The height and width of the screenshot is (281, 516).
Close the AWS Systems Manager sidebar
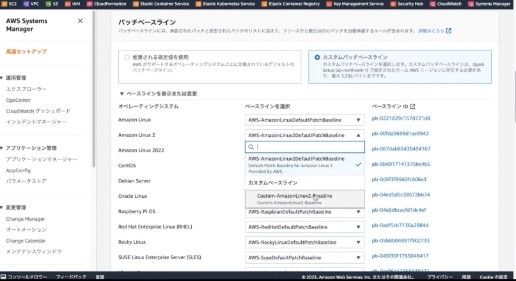81,20
